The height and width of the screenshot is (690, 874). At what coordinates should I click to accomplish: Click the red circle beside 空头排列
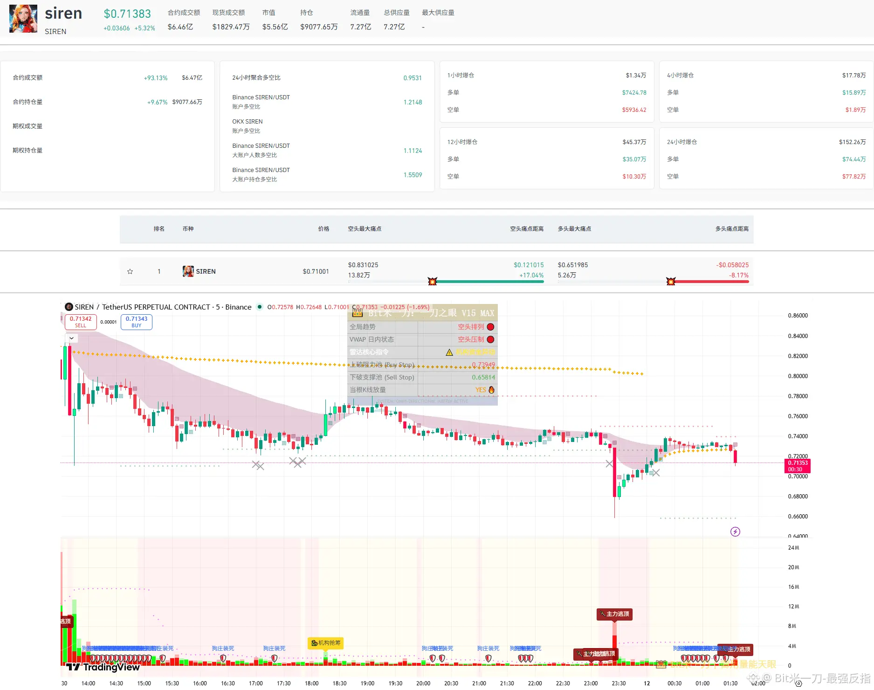coord(490,327)
